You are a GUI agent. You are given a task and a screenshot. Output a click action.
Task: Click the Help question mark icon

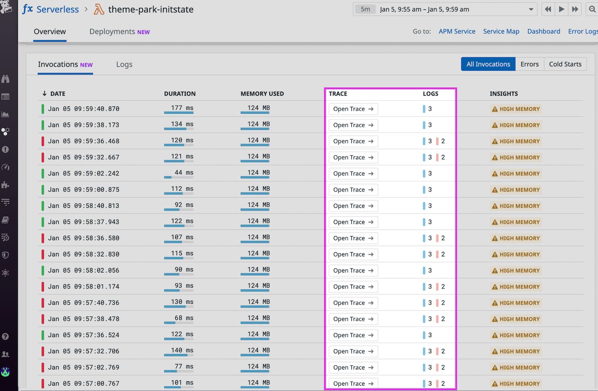click(x=5, y=336)
